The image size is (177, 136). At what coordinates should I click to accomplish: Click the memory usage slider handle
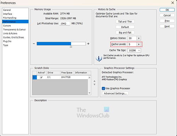(x=71, y=47)
